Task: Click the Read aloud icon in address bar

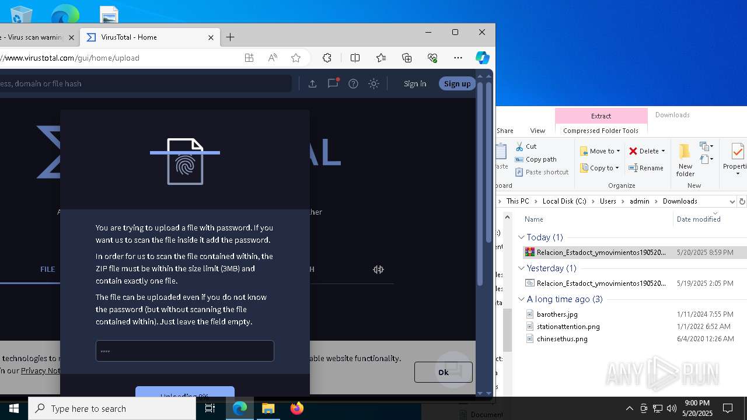Action: 273,58
